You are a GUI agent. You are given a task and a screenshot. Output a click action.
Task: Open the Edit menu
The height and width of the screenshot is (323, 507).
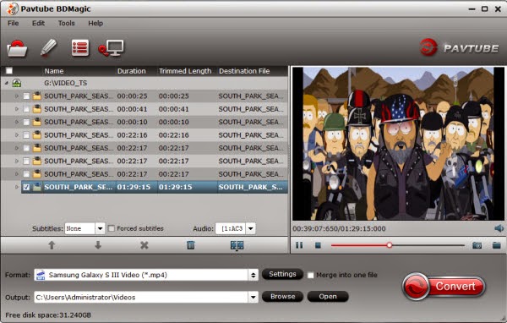pyautogui.click(x=38, y=23)
